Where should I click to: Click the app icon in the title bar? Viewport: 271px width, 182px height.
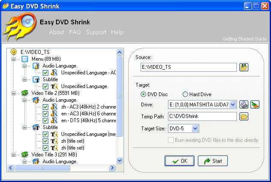6,6
